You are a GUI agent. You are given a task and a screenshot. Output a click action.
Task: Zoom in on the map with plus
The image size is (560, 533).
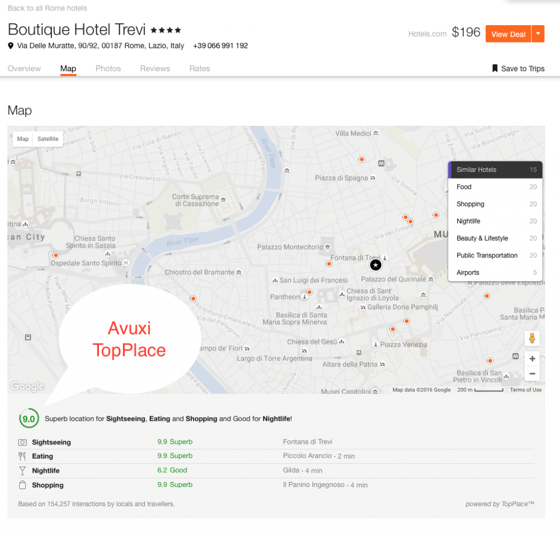click(532, 359)
